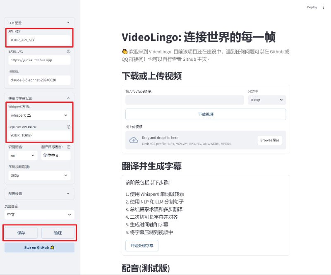
Task: Open the 分辨率 dropdown showing 1080p
Action: (267, 100)
